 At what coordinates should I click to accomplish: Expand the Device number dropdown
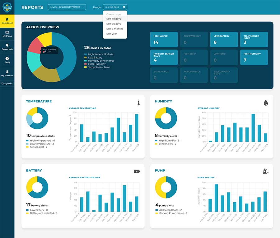[x=67, y=7]
